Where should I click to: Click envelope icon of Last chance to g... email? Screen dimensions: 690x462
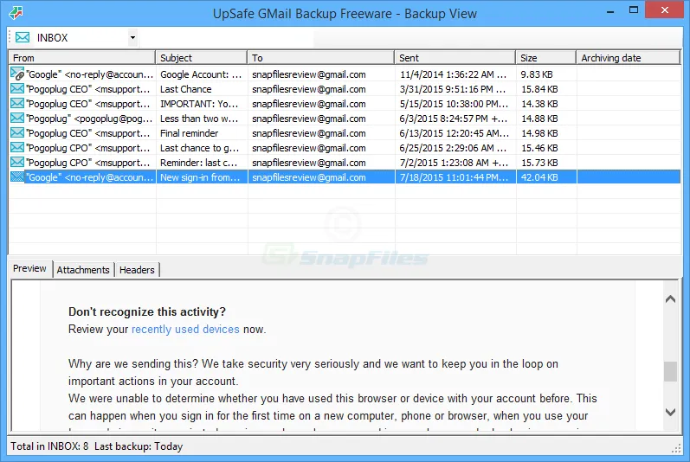click(17, 148)
